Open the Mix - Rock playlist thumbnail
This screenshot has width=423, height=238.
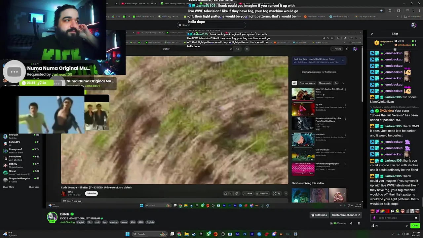[x=303, y=139]
